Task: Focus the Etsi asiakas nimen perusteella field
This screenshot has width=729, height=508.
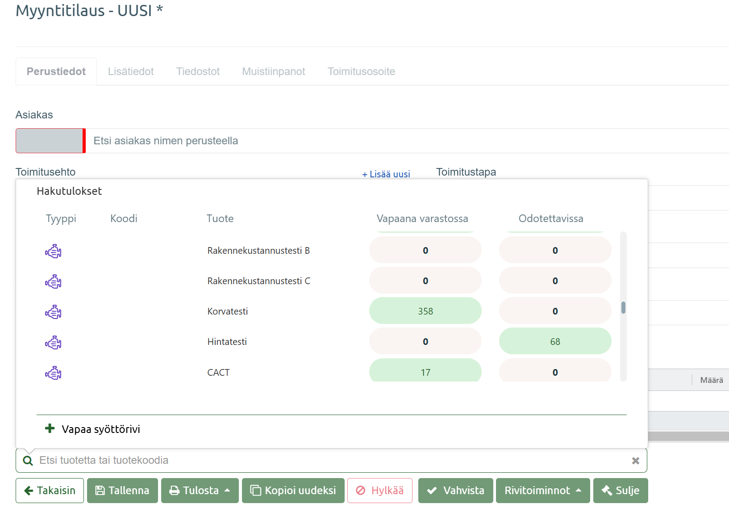Action: pos(406,141)
